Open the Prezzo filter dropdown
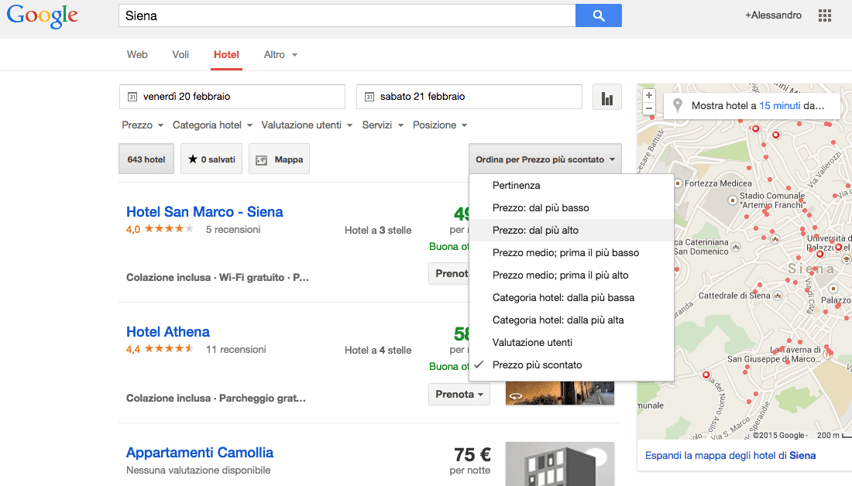The image size is (852, 486). (143, 125)
